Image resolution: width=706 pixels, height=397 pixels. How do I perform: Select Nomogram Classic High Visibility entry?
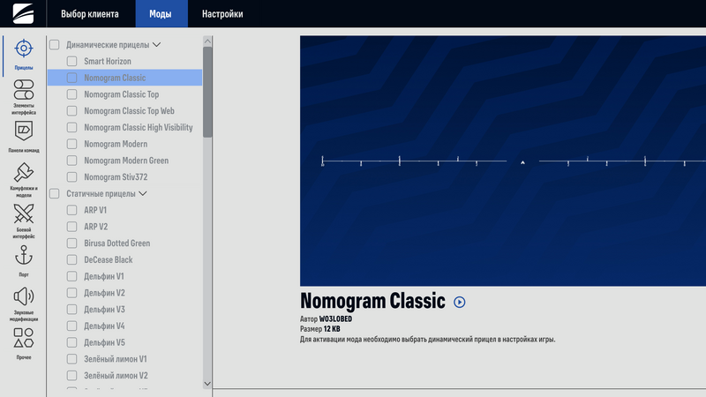[x=138, y=127]
